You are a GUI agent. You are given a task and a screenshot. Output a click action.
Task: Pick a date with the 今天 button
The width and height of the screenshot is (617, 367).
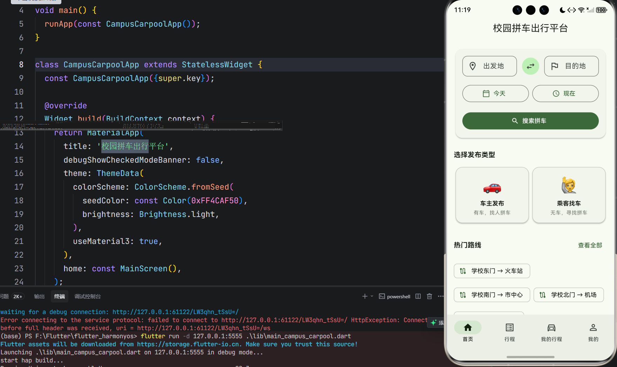[495, 94]
